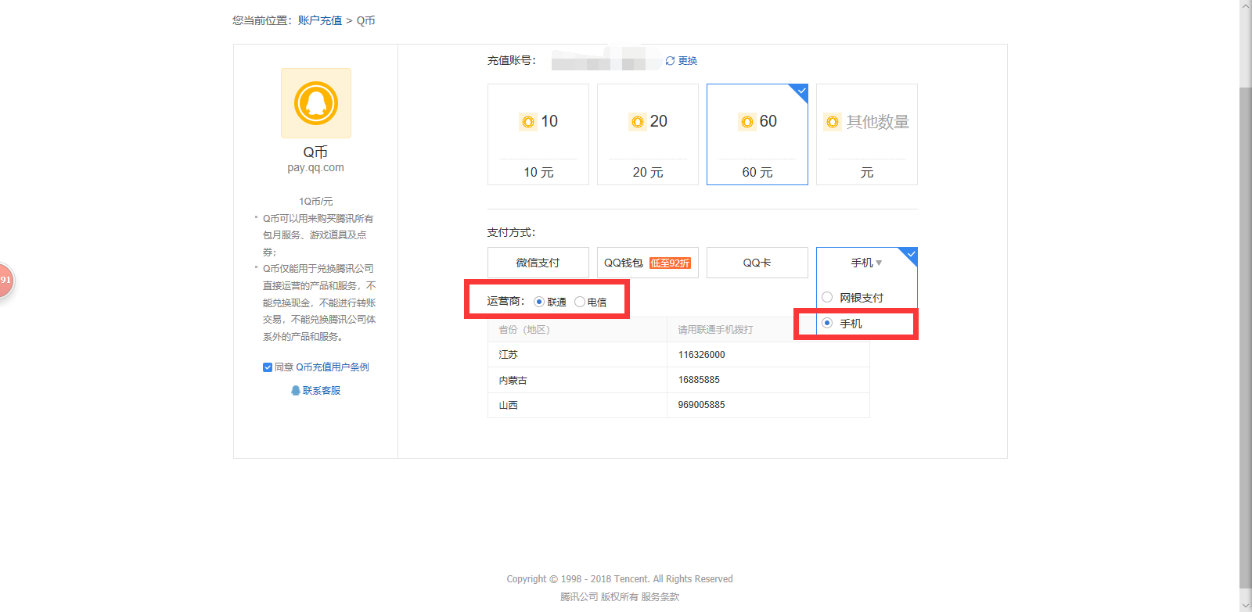The image size is (1252, 612).
Task: Click the Q币 breadcrumb text
Action: point(366,20)
